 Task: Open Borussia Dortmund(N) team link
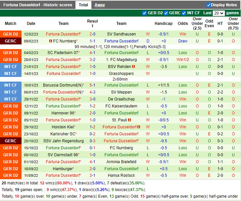tap(63, 85)
